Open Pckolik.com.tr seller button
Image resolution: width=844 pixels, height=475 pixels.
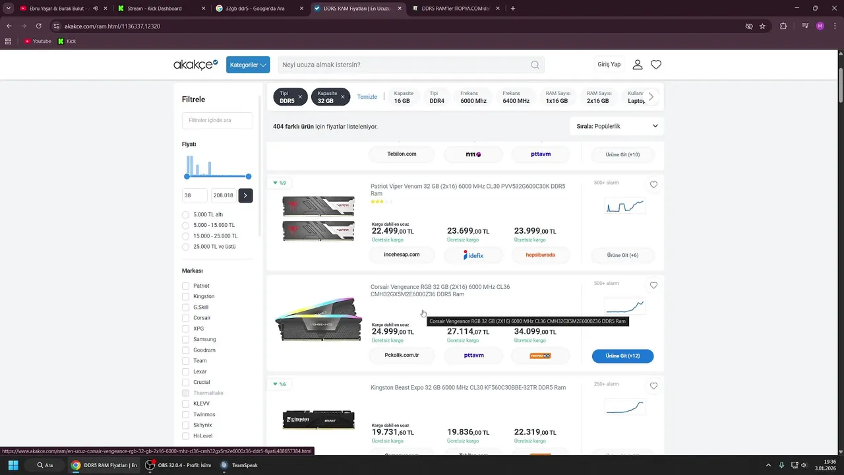402,355
